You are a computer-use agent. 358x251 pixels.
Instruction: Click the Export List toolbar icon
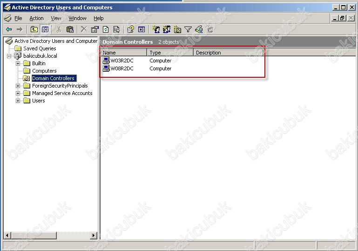tap(117, 29)
